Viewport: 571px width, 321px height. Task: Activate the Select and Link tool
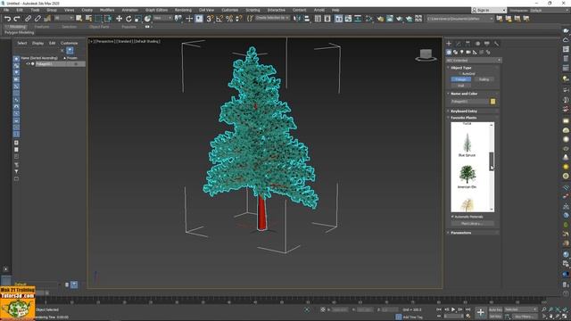point(28,19)
